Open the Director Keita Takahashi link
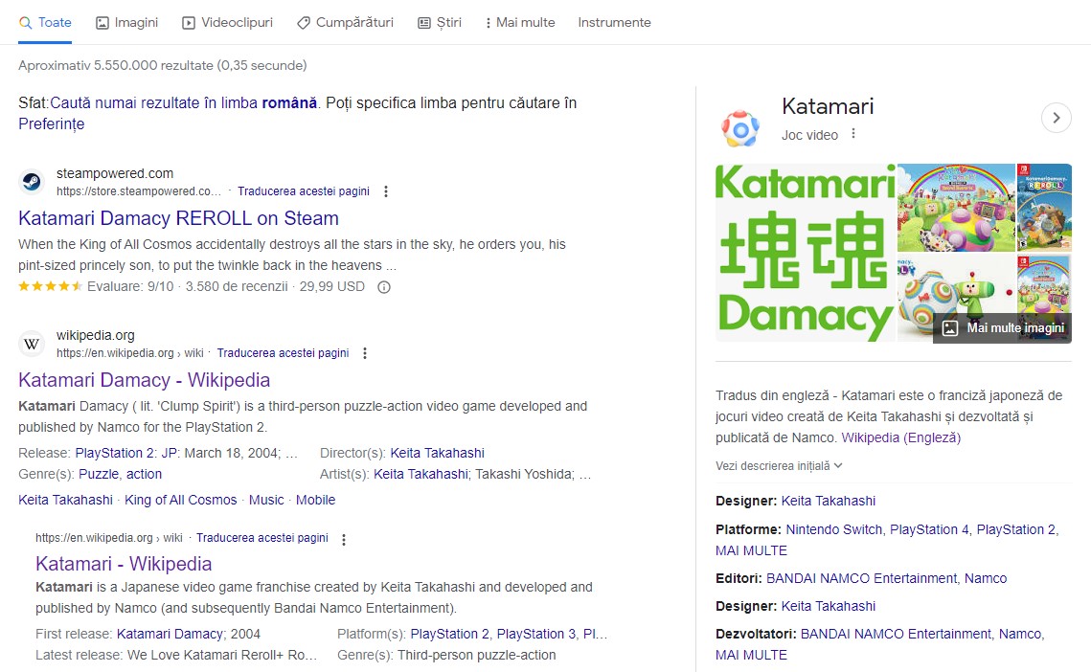The height and width of the screenshot is (672, 1091). pyautogui.click(x=438, y=453)
